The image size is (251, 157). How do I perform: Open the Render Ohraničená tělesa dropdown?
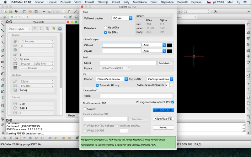112,79
